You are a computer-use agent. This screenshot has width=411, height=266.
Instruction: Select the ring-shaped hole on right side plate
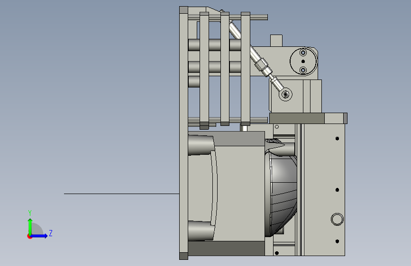[337, 219]
